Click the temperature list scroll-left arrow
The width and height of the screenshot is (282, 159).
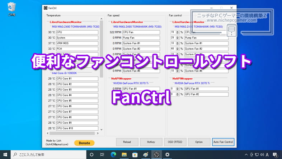[48, 133]
